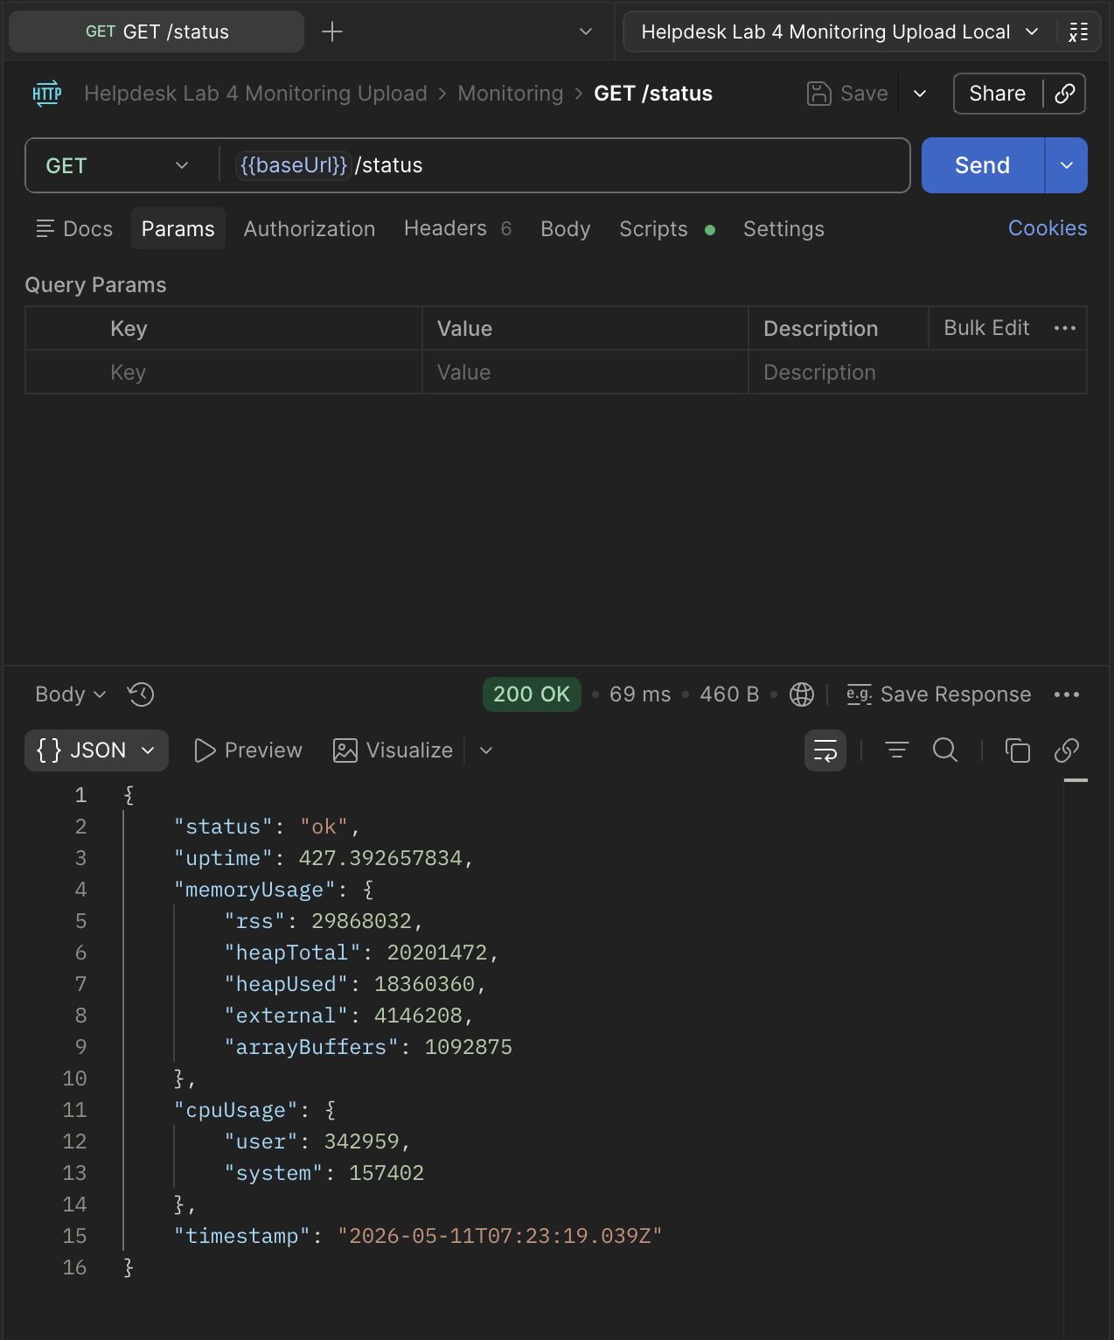The height and width of the screenshot is (1340, 1114).
Task: Save the request
Action: [847, 94]
